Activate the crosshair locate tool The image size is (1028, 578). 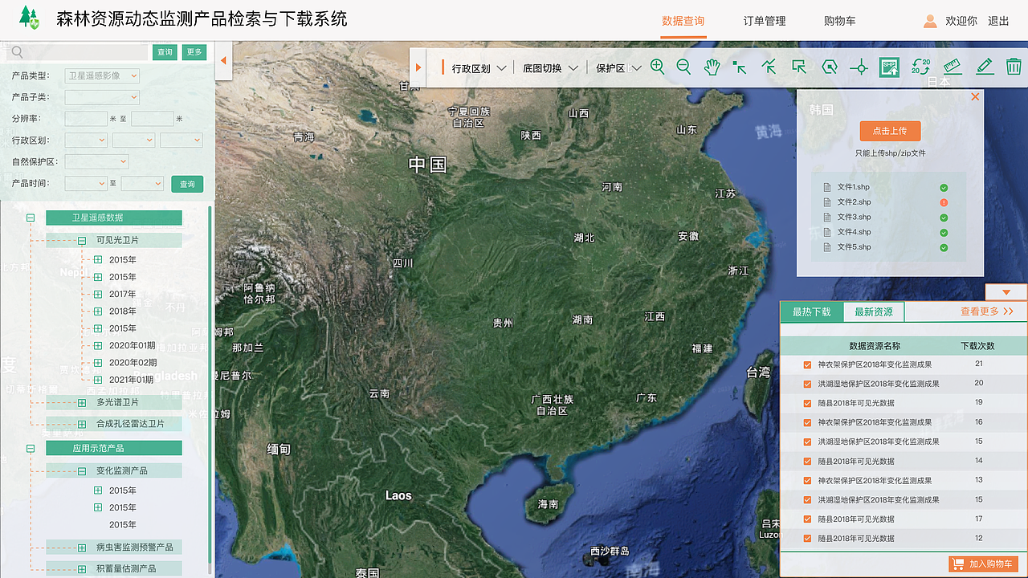tap(859, 67)
